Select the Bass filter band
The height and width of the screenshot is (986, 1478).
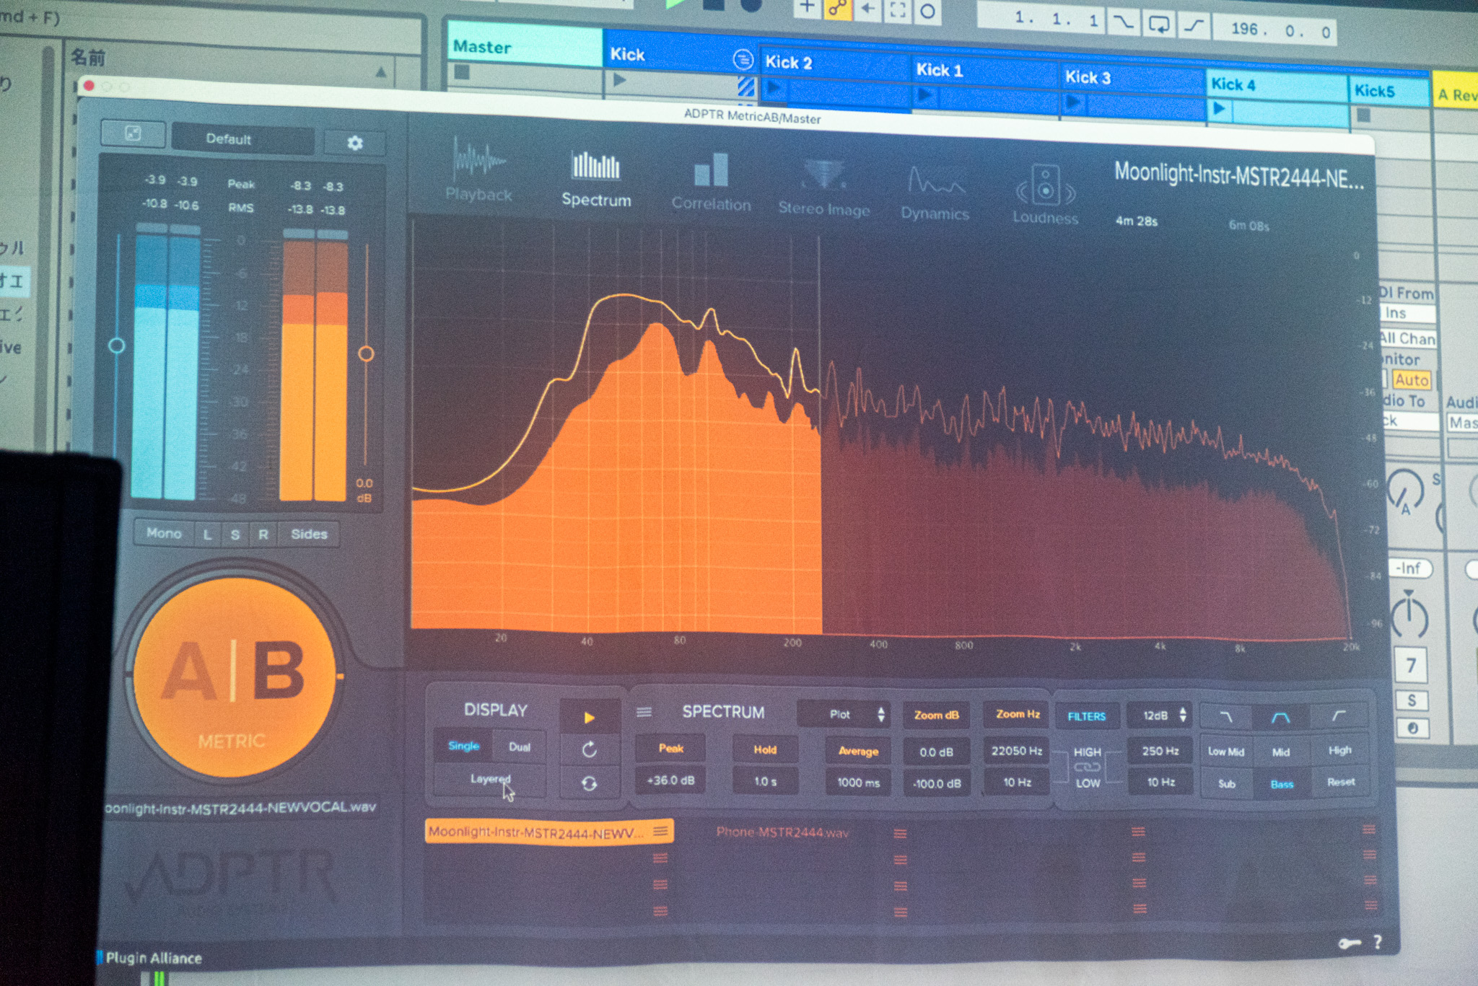pyautogui.click(x=1282, y=784)
